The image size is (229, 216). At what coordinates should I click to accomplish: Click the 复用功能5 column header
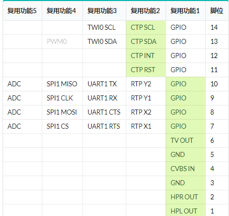(x=22, y=11)
